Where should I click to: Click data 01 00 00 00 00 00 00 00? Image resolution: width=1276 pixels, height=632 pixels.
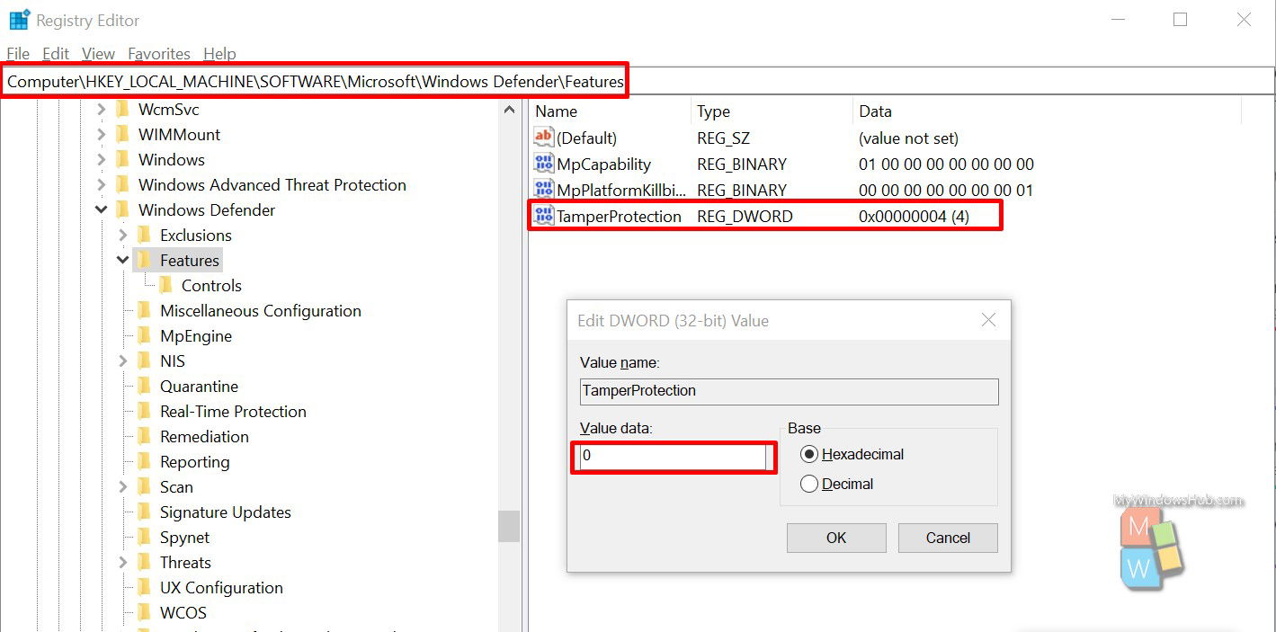click(946, 165)
